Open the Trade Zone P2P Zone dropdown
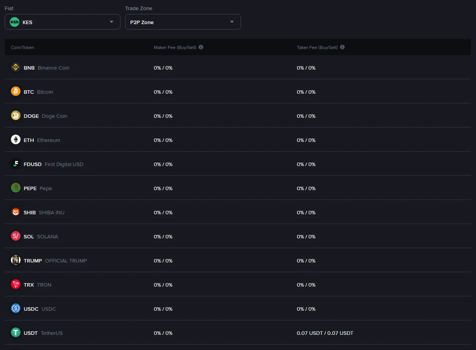Viewport: 476px width, 350px height. pos(183,22)
